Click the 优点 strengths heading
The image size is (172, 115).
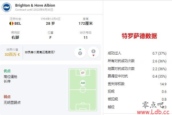[x=7, y=71]
